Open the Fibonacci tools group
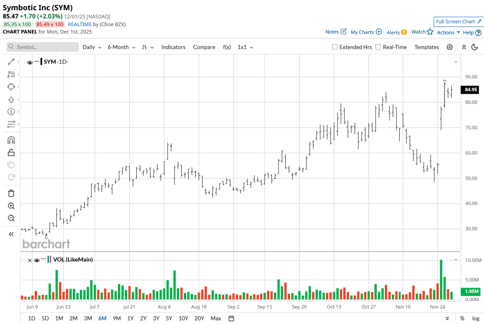 tap(11, 74)
